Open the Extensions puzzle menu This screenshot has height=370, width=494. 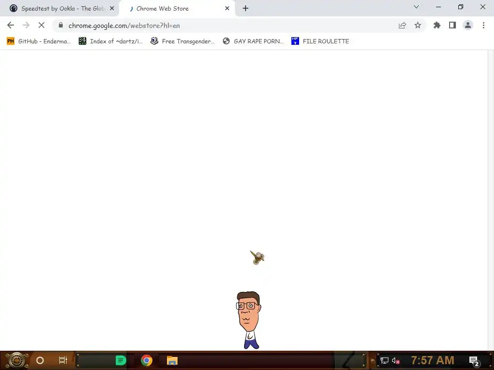437,25
